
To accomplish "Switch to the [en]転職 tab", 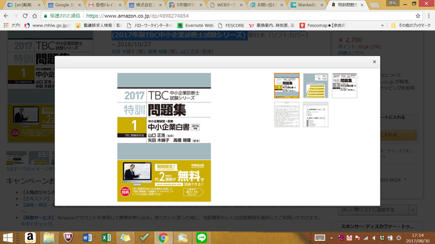I will pos(23,5).
